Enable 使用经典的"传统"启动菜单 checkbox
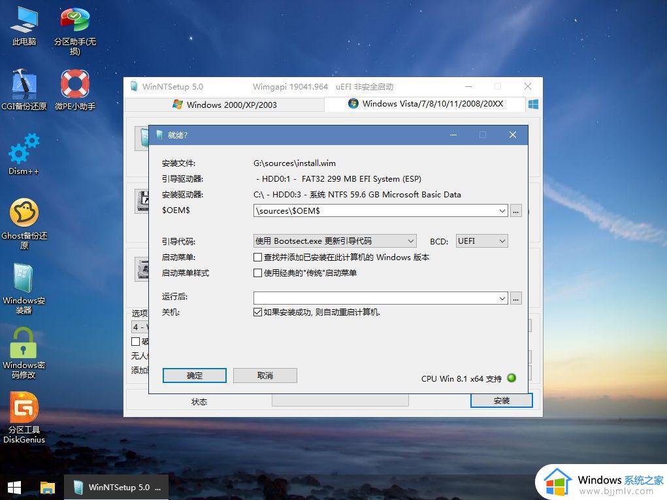 257,273
